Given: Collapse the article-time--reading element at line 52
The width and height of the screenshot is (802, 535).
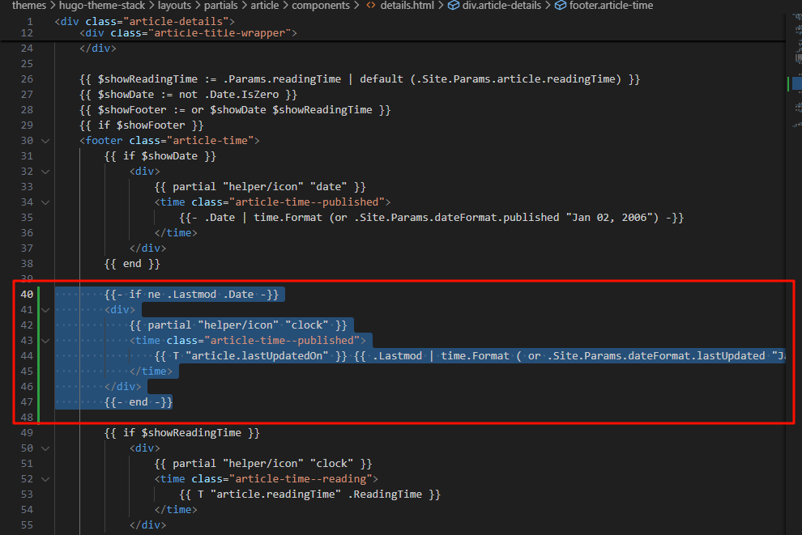Looking at the screenshot, I should pos(45,479).
